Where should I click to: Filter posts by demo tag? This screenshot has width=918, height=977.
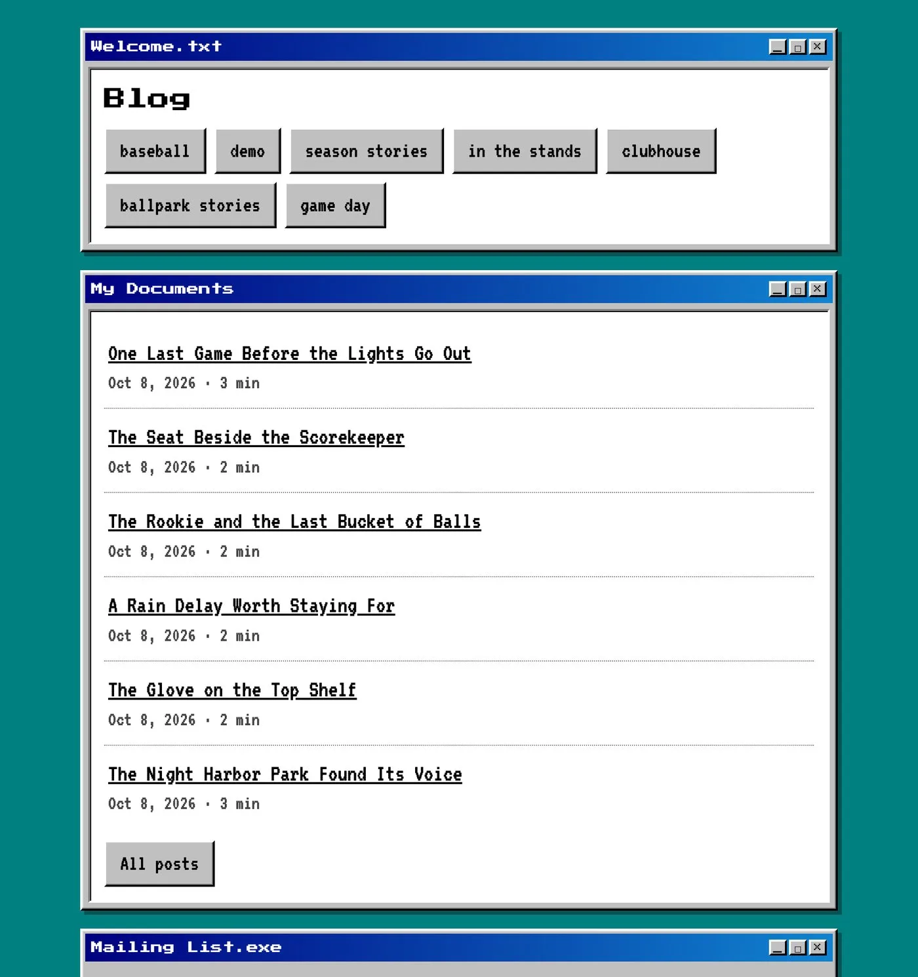[248, 151]
